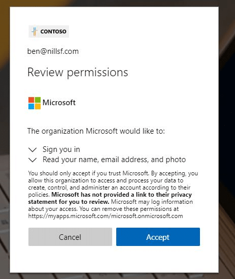
Task: Select Read your name, email address, and photo
Action: [114, 160]
